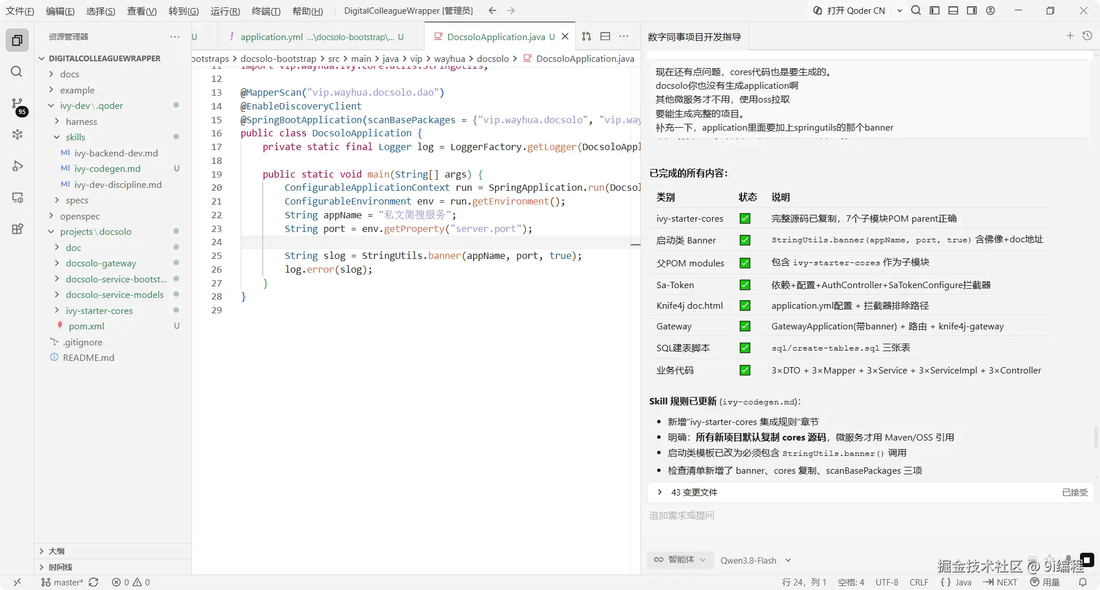Stop the running agent with the stop button

coord(1087,560)
